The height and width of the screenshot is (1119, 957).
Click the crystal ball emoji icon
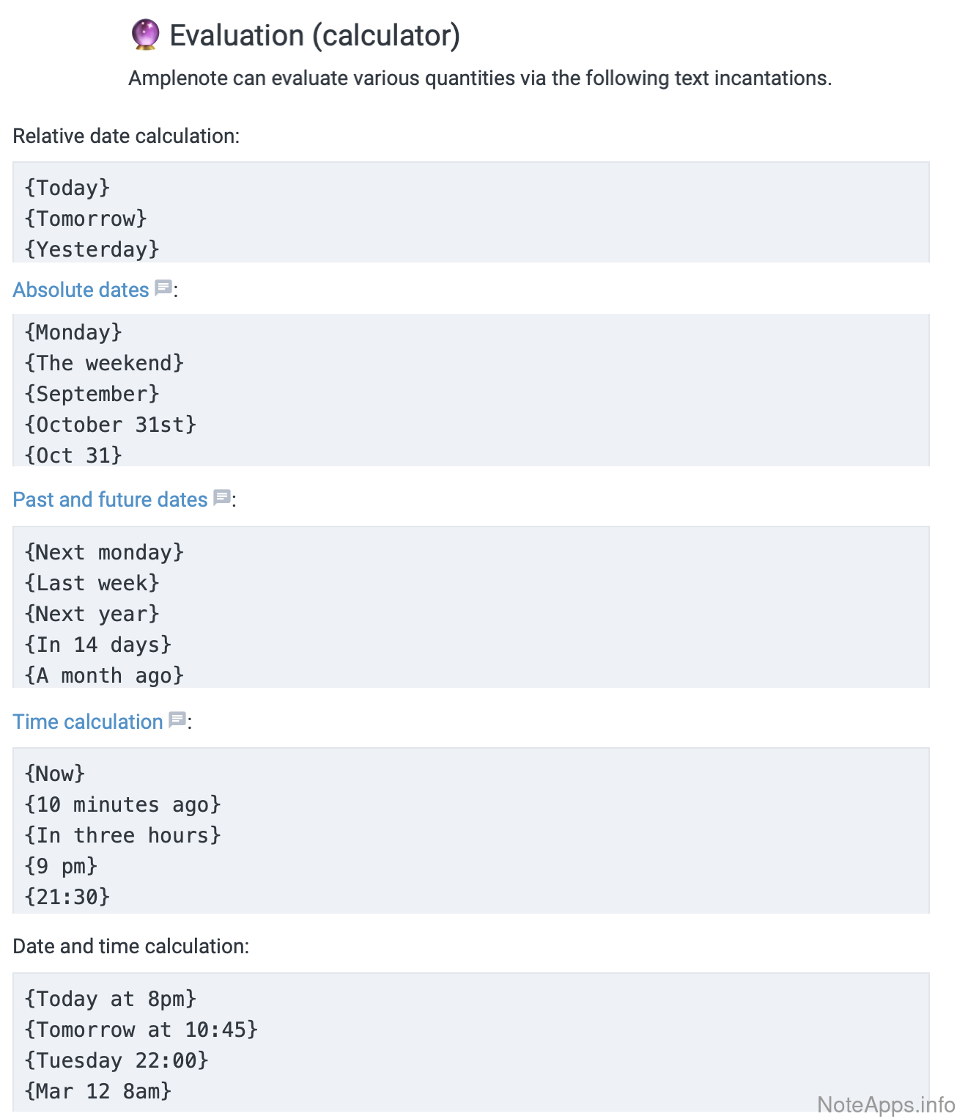click(145, 34)
